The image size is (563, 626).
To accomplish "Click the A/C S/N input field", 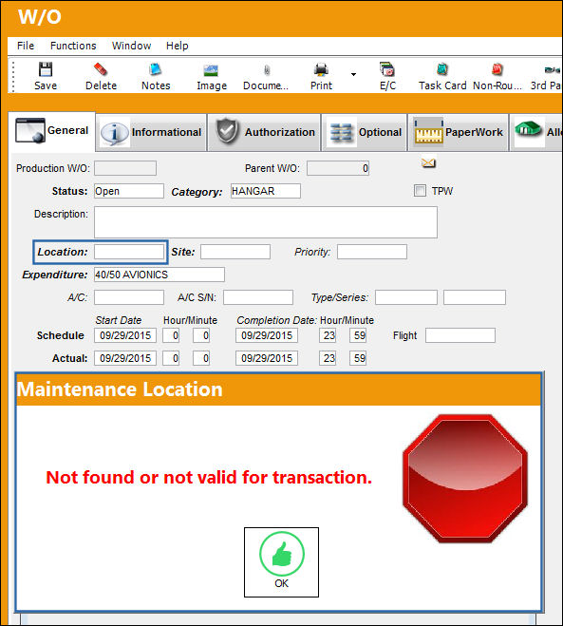I will (258, 297).
